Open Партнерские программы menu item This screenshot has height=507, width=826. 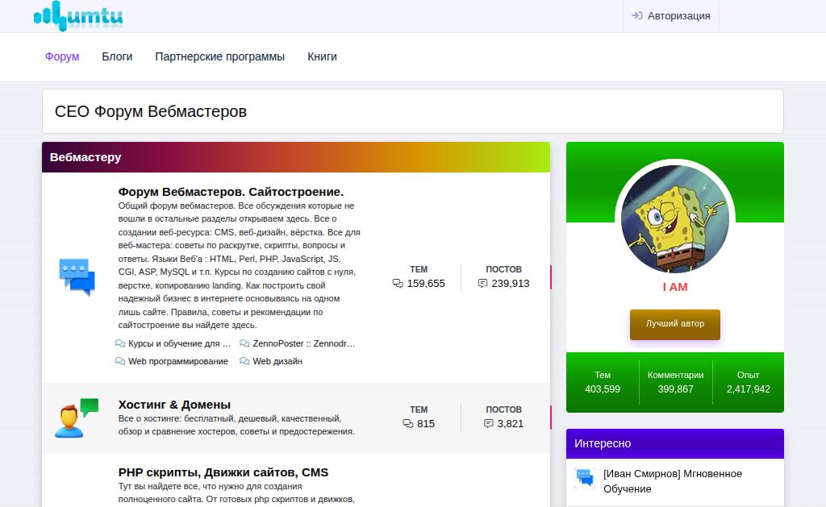click(x=219, y=56)
